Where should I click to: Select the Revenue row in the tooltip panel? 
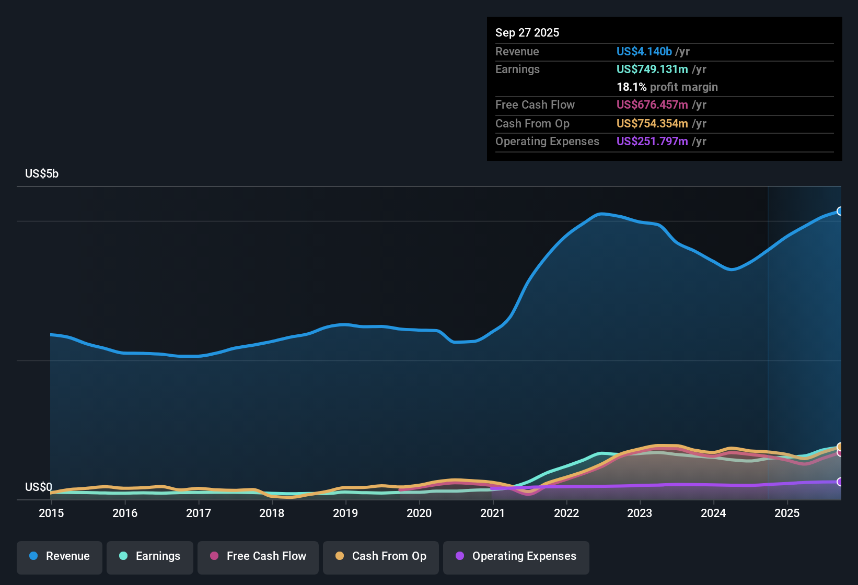[517, 51]
